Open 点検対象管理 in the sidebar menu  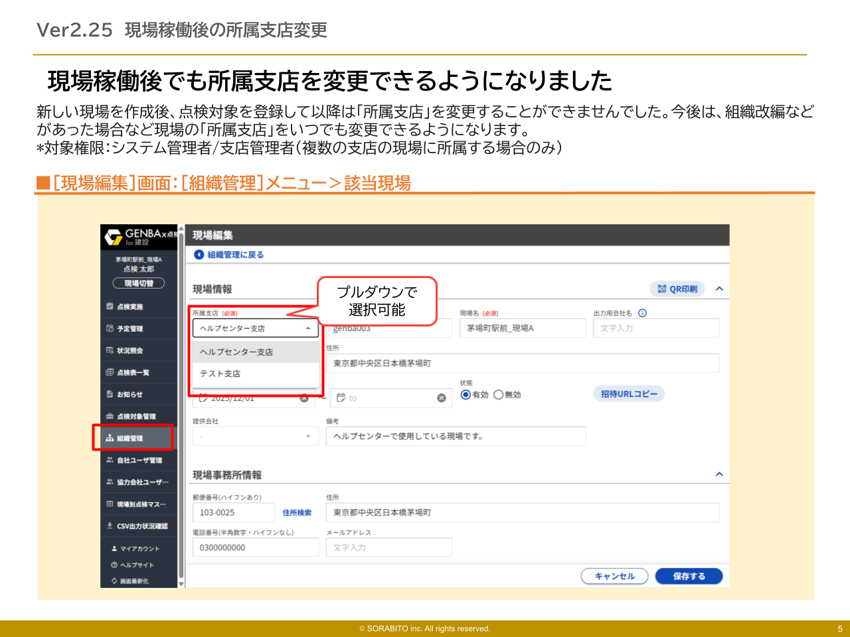point(136,417)
